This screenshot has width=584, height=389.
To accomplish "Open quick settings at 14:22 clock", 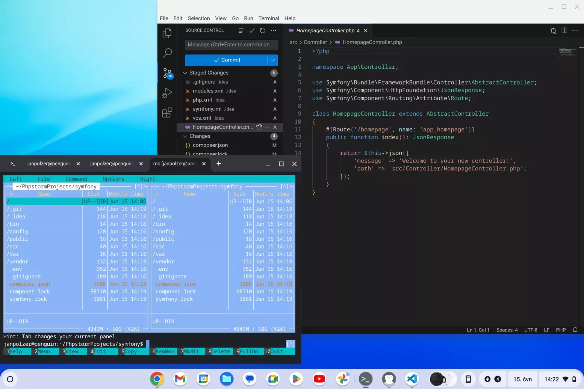I will 560,379.
